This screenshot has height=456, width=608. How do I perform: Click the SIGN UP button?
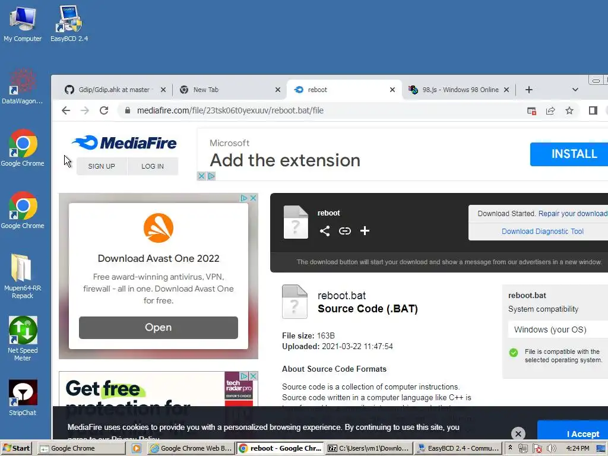pos(102,166)
